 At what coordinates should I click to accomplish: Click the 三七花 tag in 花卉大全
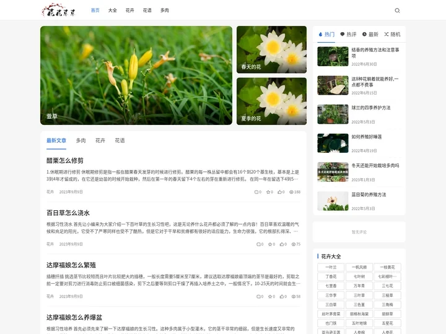point(387,286)
